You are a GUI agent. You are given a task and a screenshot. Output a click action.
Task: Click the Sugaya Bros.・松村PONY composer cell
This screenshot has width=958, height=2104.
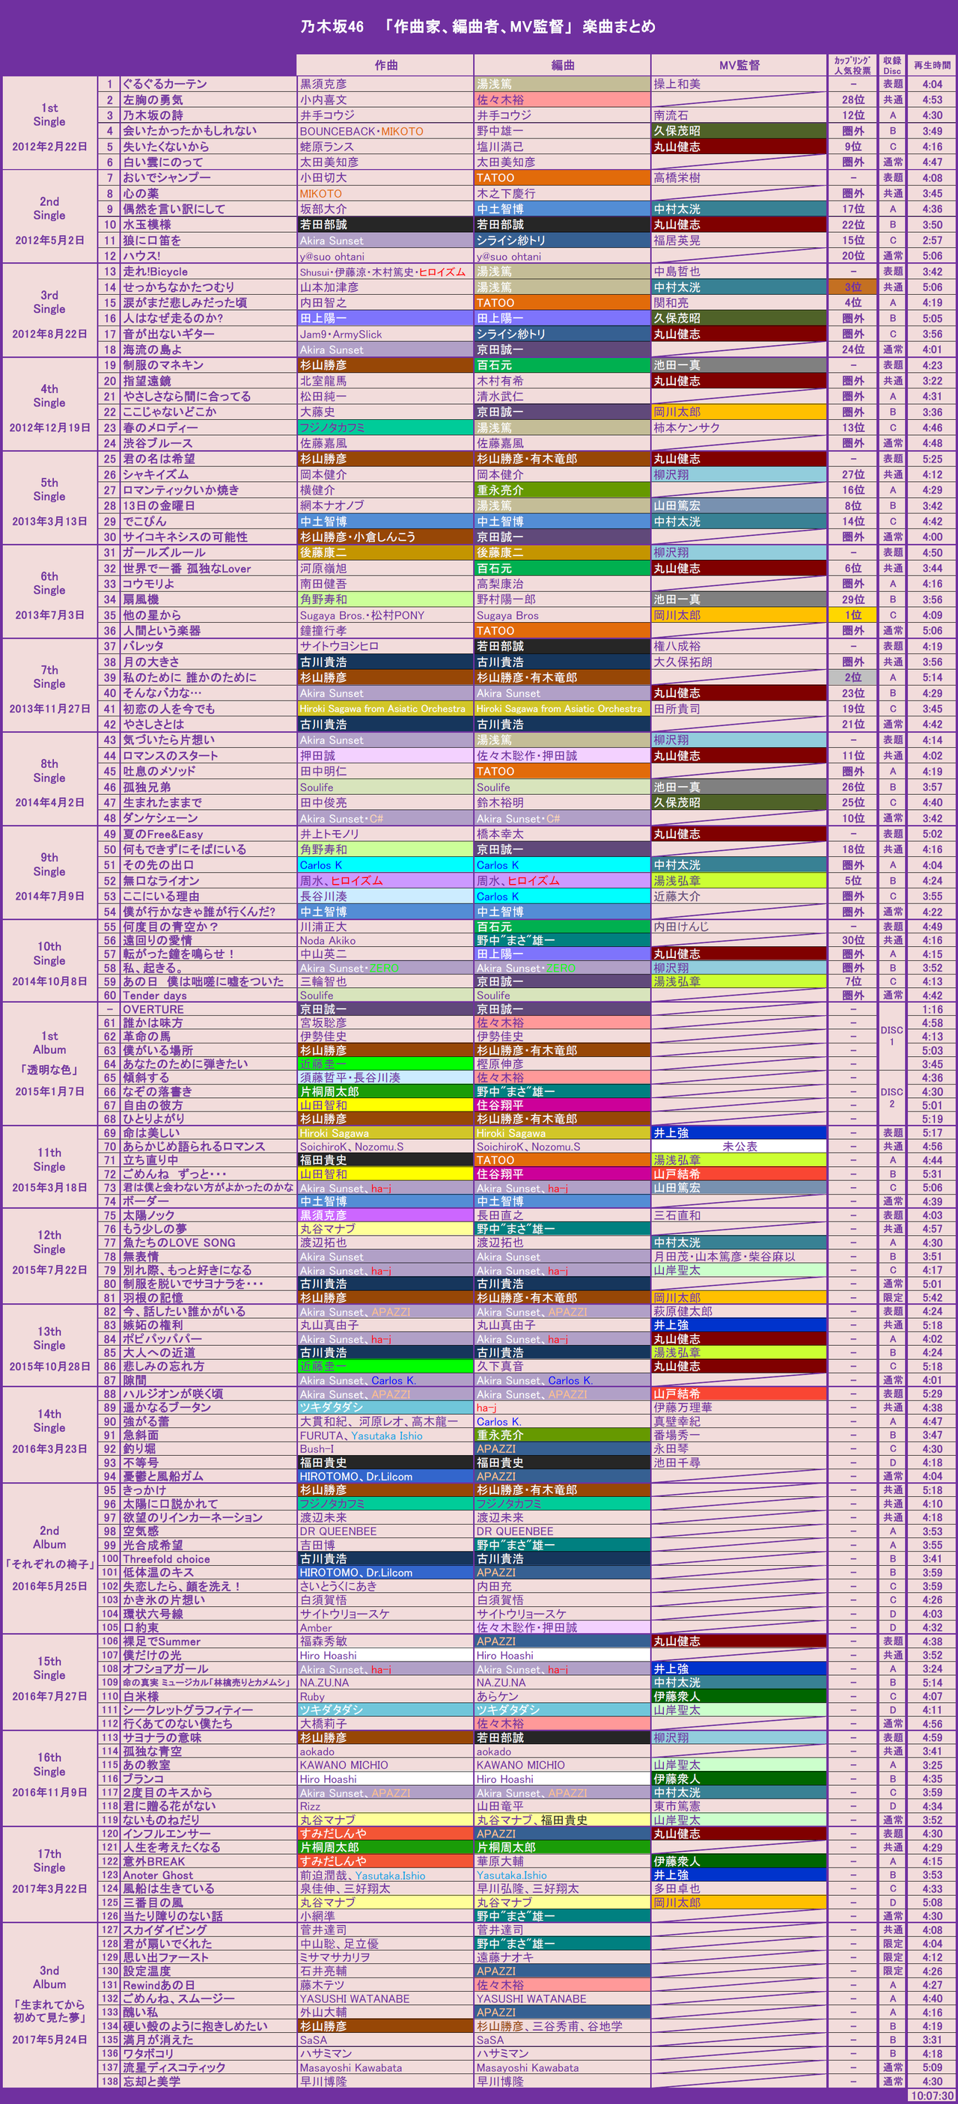[385, 615]
